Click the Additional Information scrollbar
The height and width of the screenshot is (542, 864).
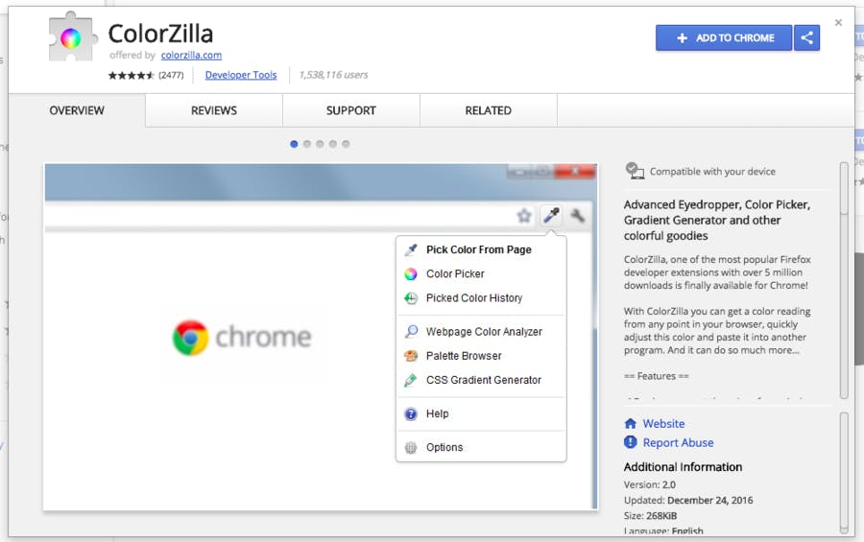pos(844,473)
